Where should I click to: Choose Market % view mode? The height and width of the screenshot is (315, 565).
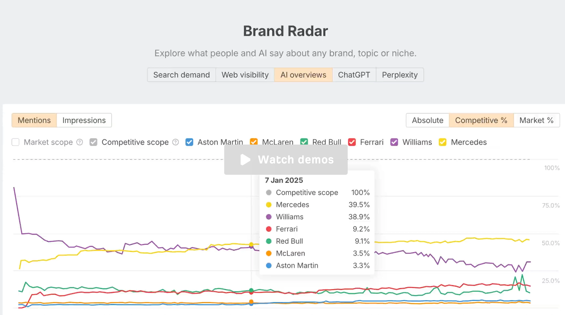[536, 120]
